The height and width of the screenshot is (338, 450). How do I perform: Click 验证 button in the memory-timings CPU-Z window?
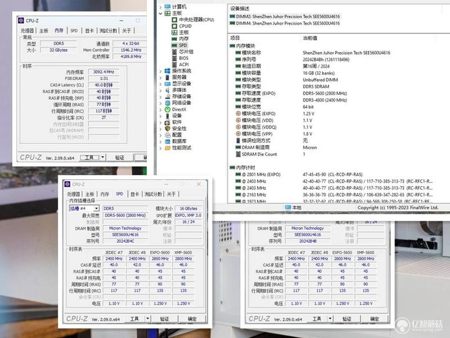120,158
